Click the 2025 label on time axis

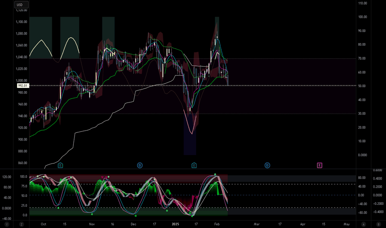tap(175, 224)
